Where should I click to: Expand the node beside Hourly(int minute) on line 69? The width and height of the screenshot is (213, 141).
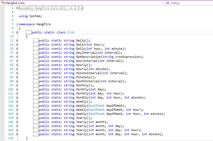pos(17,69)
